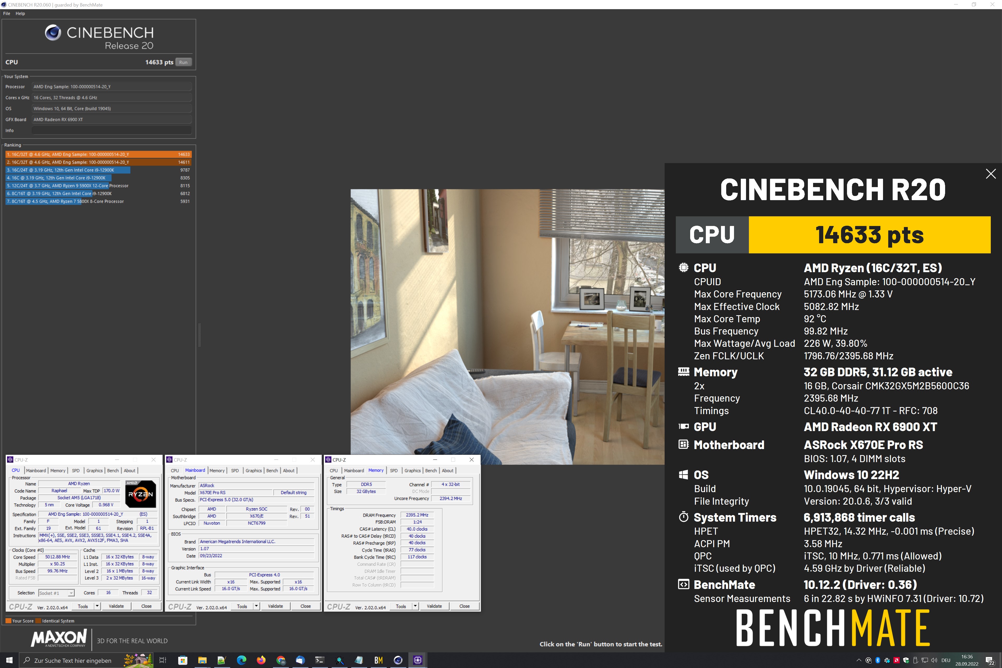
Task: Click the DRAM Frequency 2395.2 MHz value
Action: click(417, 515)
